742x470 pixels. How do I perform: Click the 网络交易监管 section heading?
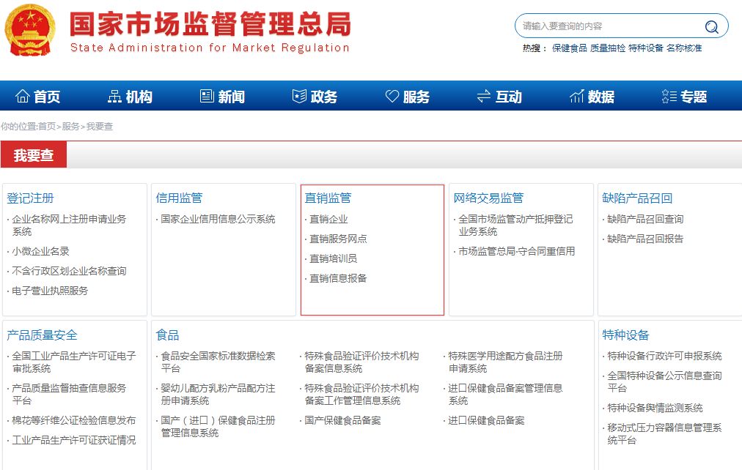click(488, 198)
